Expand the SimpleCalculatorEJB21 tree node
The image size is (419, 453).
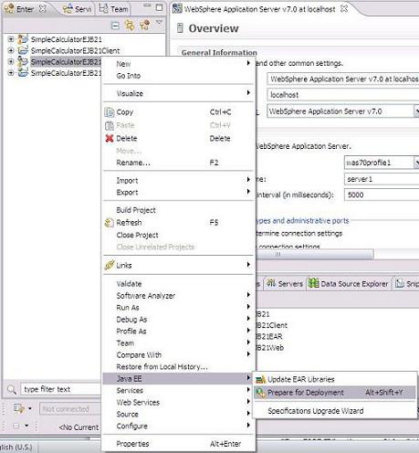[11, 39]
